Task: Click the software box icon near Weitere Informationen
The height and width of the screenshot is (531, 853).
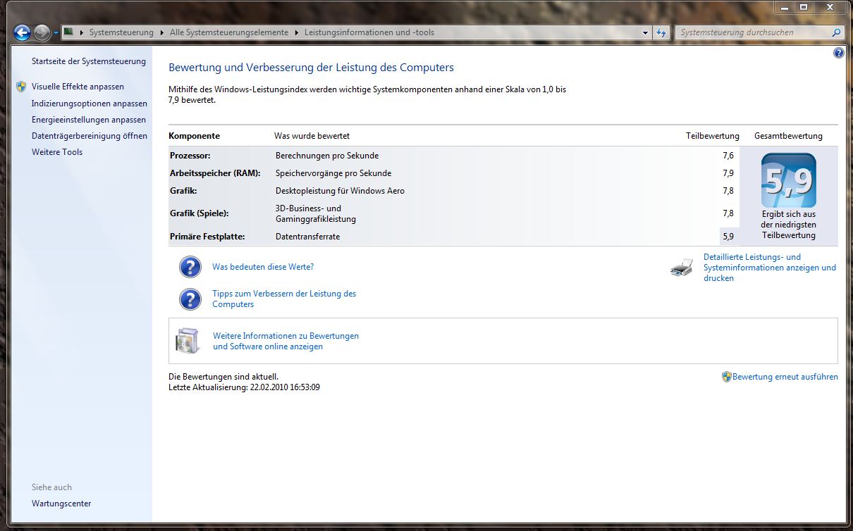Action: tap(187, 341)
